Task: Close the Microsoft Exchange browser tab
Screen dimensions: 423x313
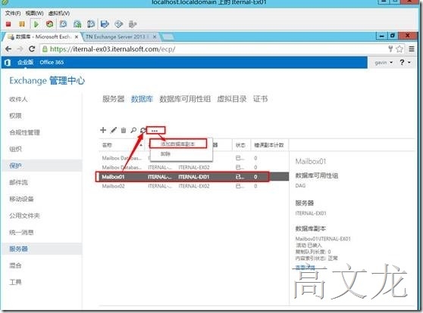Action: pyautogui.click(x=77, y=37)
